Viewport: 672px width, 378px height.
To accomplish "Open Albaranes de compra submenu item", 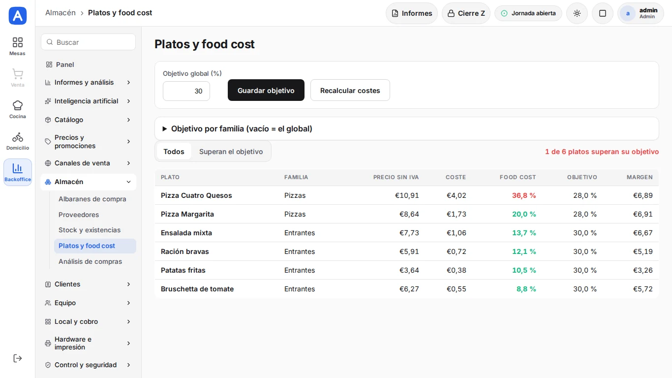I will click(92, 199).
